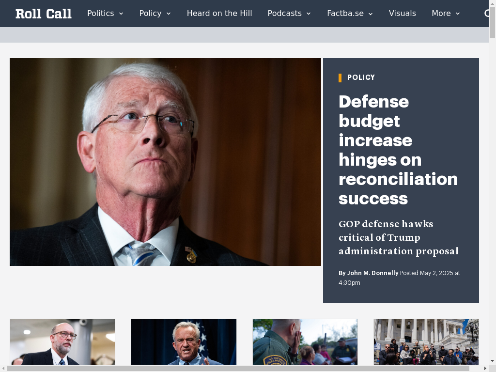Open the senator's featured story photo

coord(165,162)
